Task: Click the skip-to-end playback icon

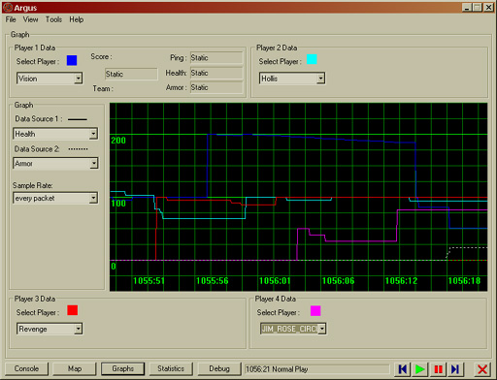Action: pyautogui.click(x=455, y=369)
